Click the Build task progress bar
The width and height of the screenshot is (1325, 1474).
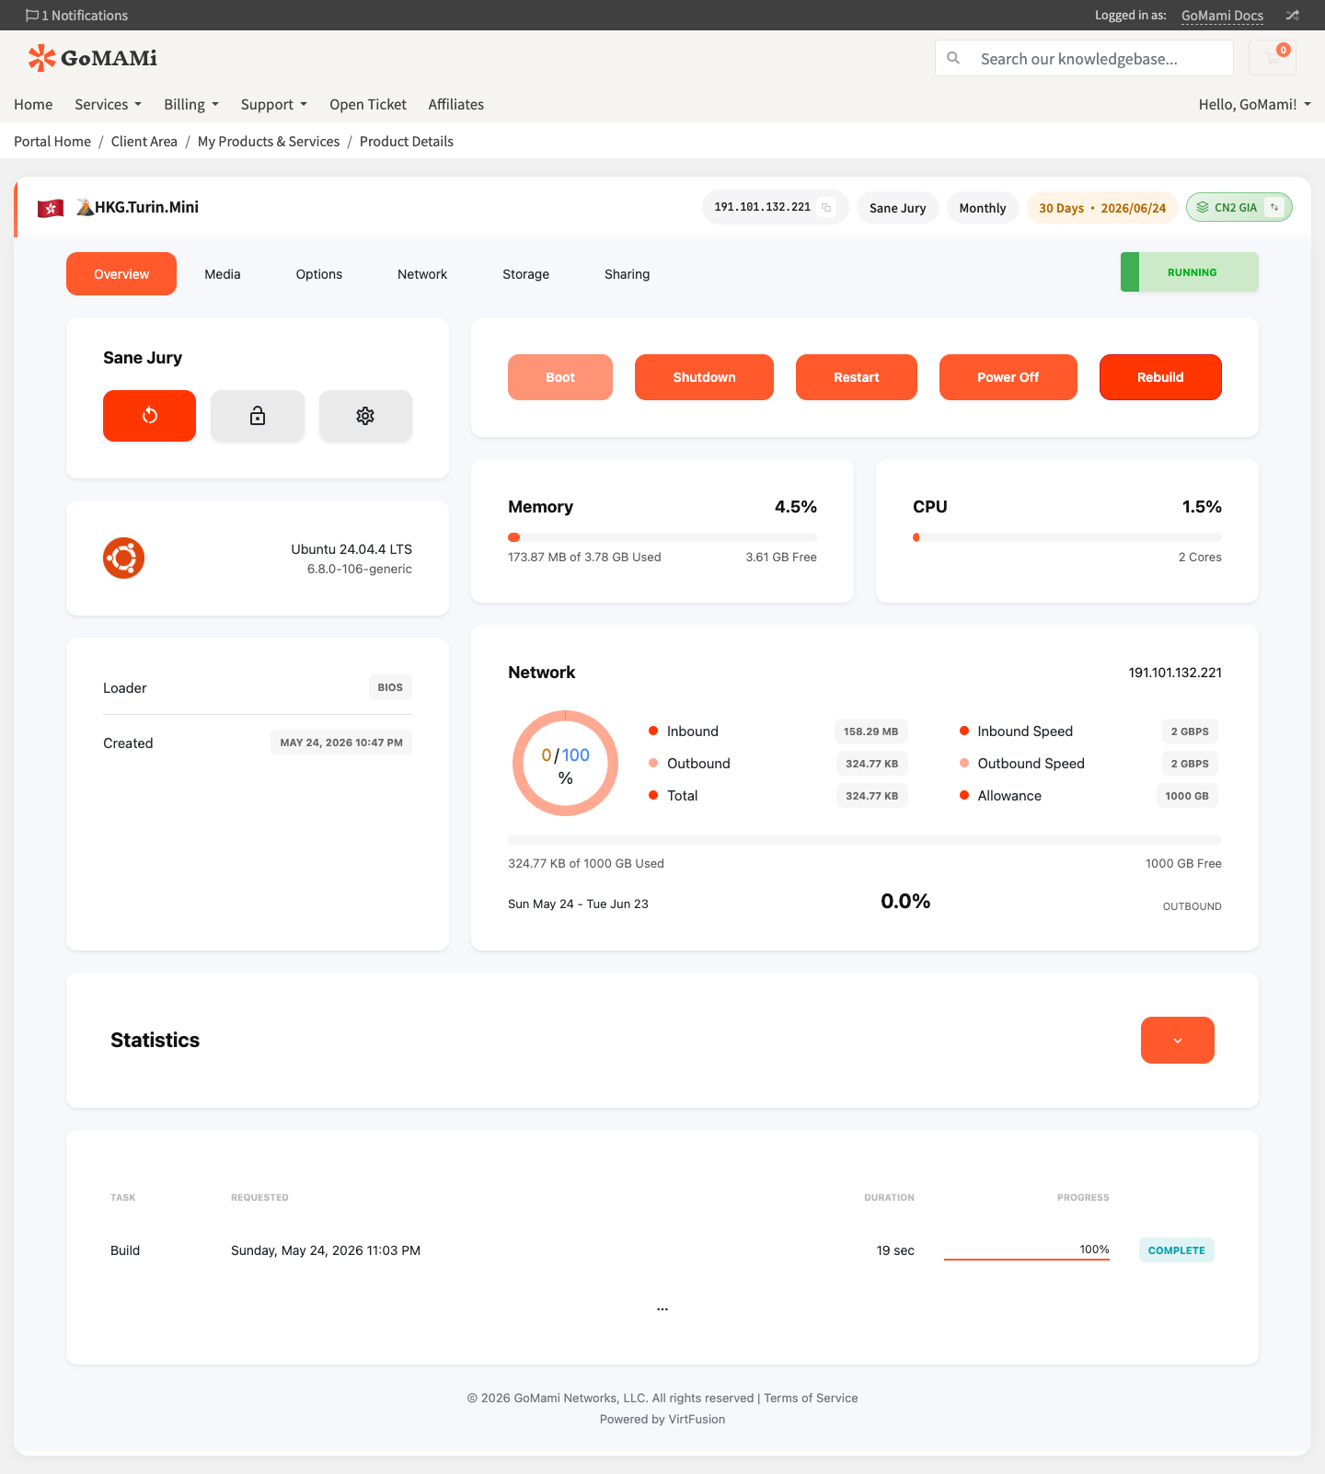(x=1027, y=1259)
